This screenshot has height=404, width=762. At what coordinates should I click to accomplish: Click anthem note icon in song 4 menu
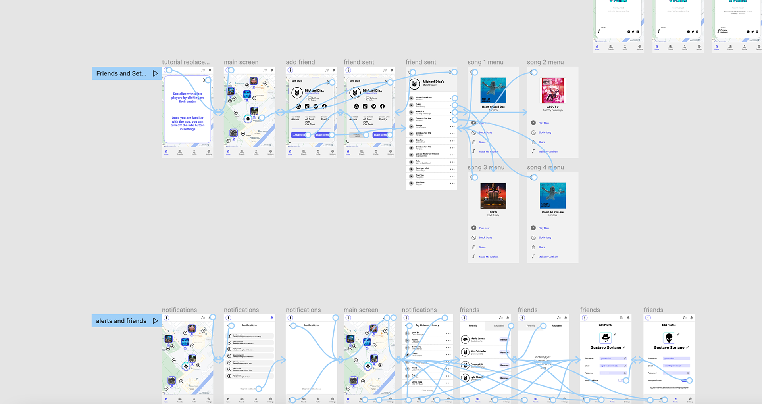click(x=533, y=257)
